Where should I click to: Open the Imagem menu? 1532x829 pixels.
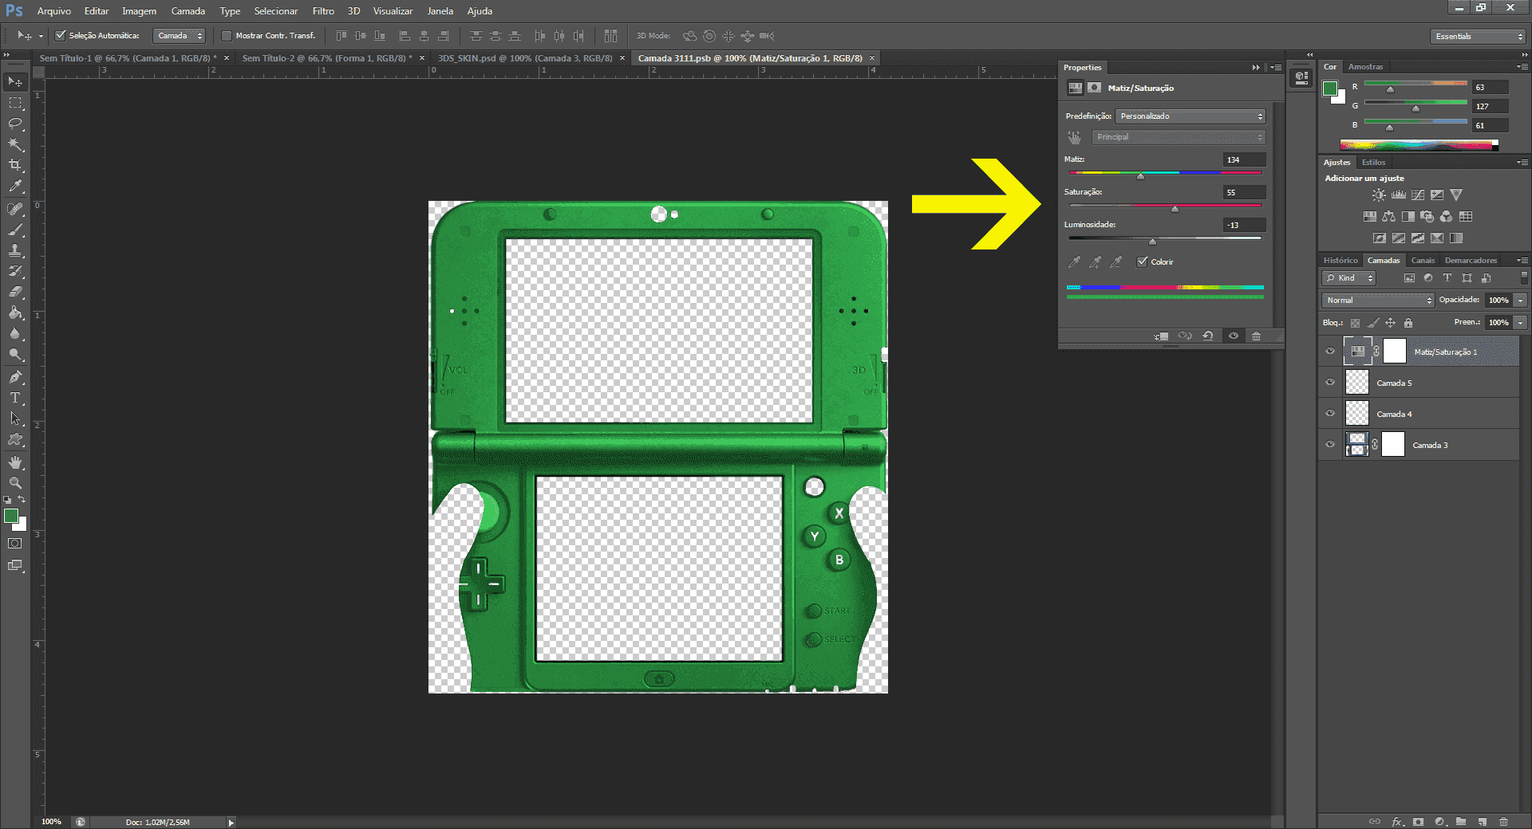pos(139,11)
